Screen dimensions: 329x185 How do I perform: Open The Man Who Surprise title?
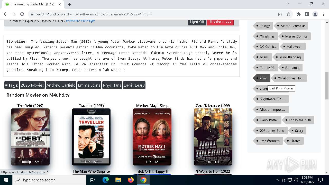[x=91, y=171]
